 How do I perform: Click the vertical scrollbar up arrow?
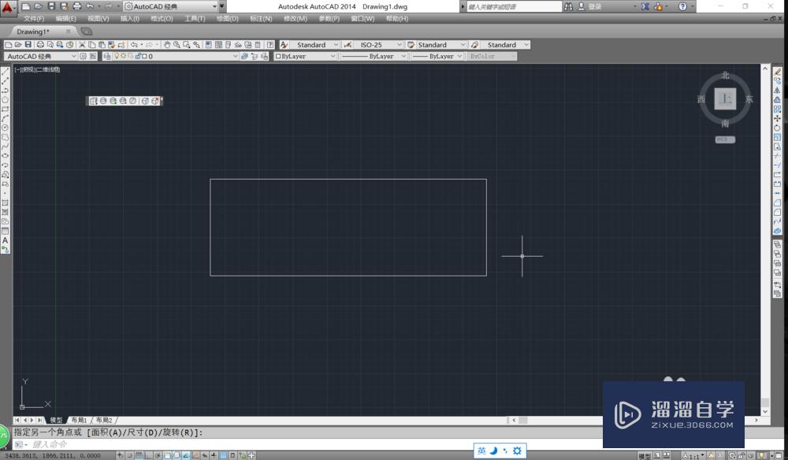pyautogui.click(x=765, y=68)
